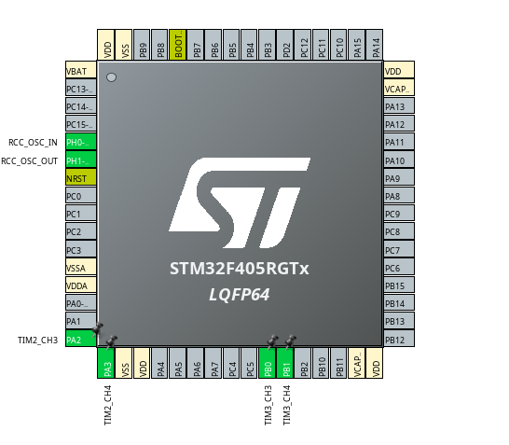Select pin PC9
The image size is (509, 445).
[x=399, y=214]
